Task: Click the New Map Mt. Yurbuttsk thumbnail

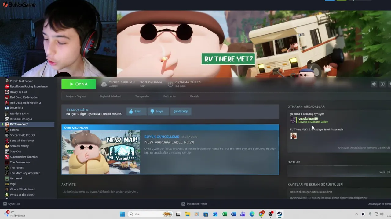Action: tap(101, 152)
